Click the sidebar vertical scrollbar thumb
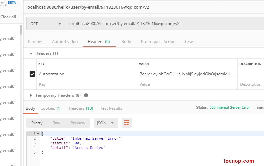264x166 pixels. coord(21,30)
